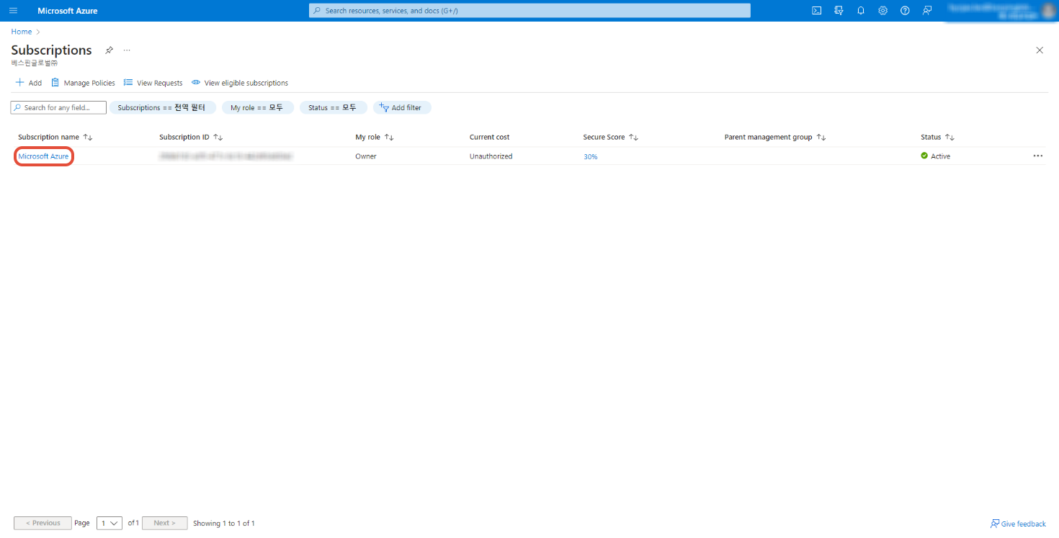Image resolution: width=1059 pixels, height=538 pixels.
Task: Launch Cloud Shell from top bar
Action: (816, 11)
